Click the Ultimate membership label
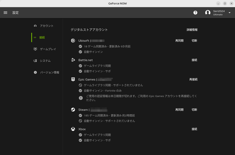The height and width of the screenshot is (155, 235). [x=218, y=14]
